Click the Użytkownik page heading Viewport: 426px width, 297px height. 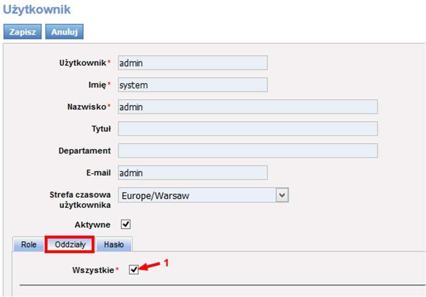point(37,10)
